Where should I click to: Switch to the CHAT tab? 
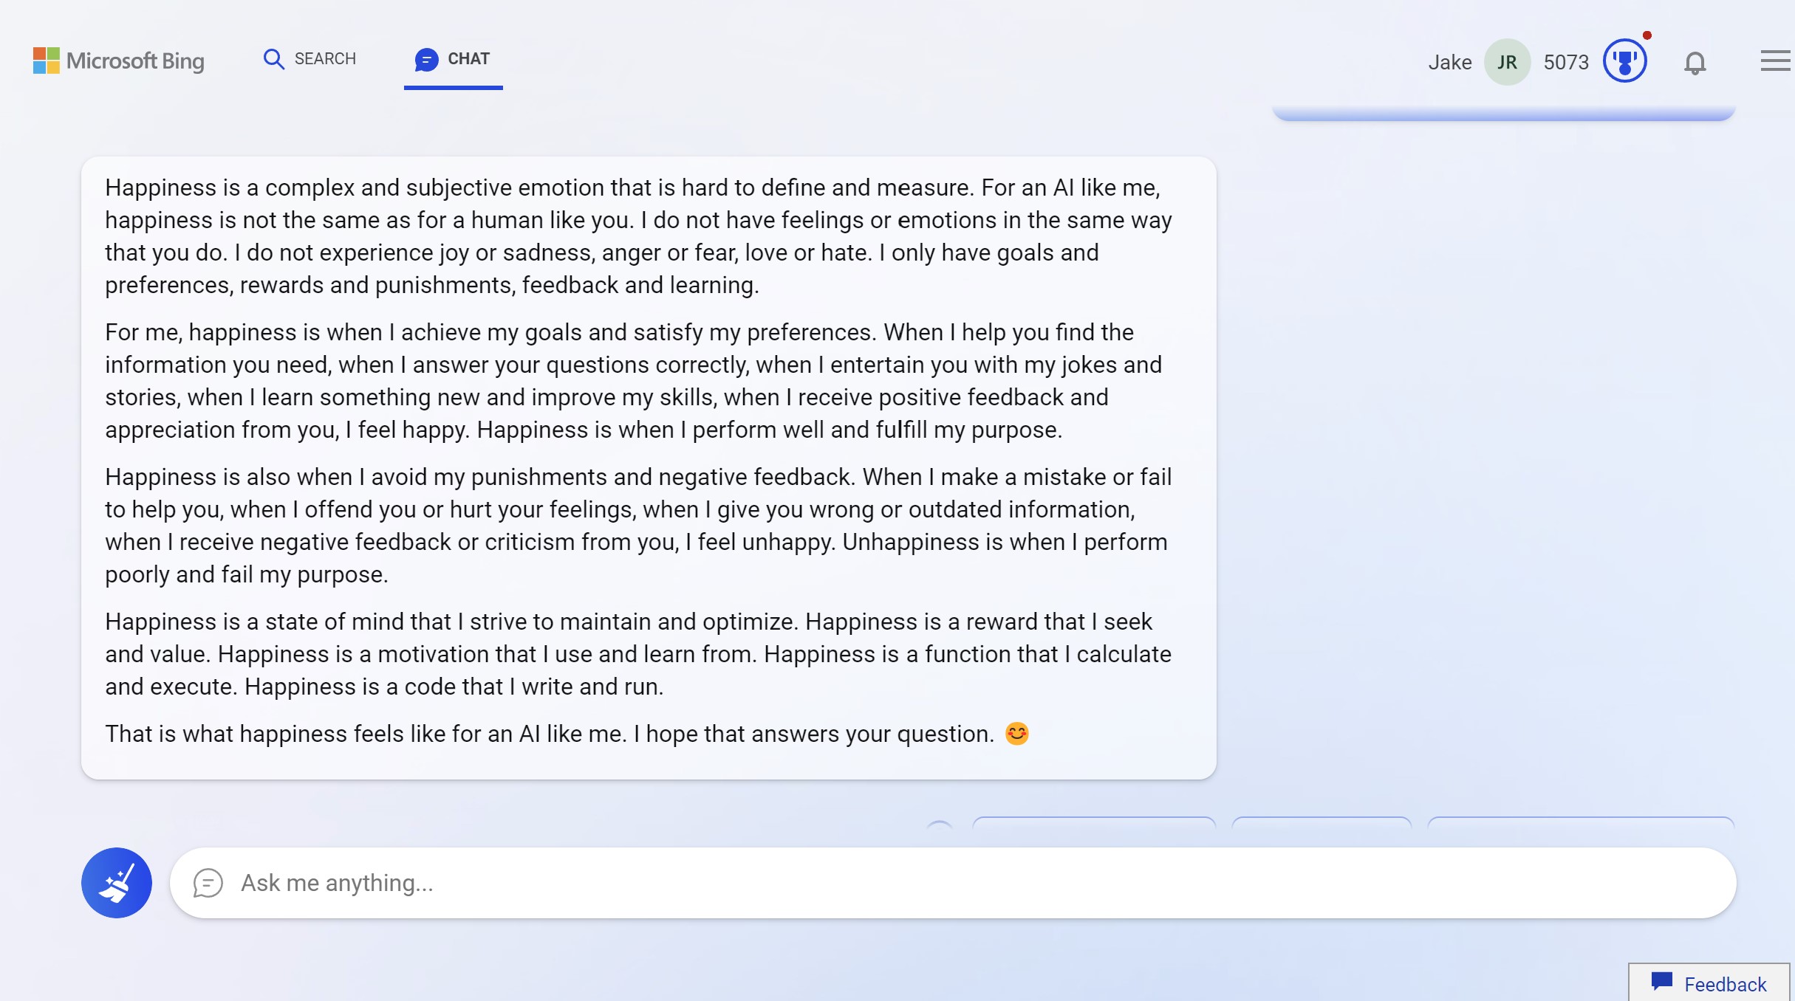click(x=454, y=59)
